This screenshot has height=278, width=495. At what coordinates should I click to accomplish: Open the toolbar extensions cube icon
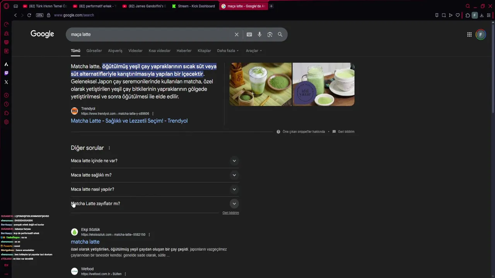tap(468, 15)
